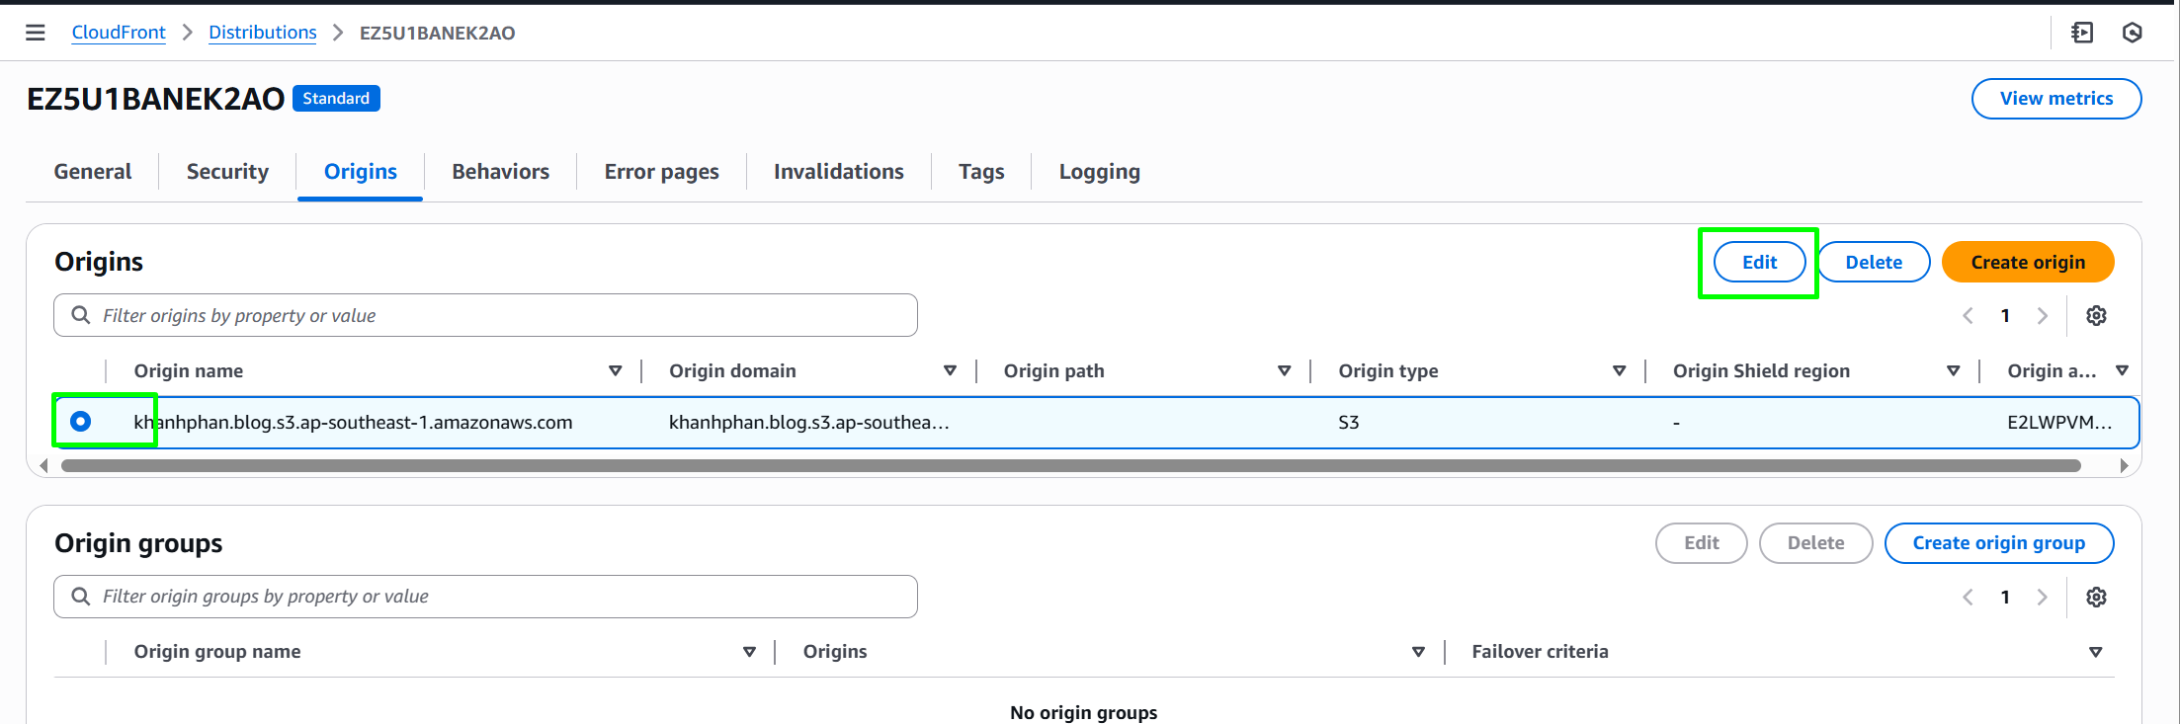The height and width of the screenshot is (724, 2180).
Task: Select the Origins tab
Action: [x=361, y=172]
